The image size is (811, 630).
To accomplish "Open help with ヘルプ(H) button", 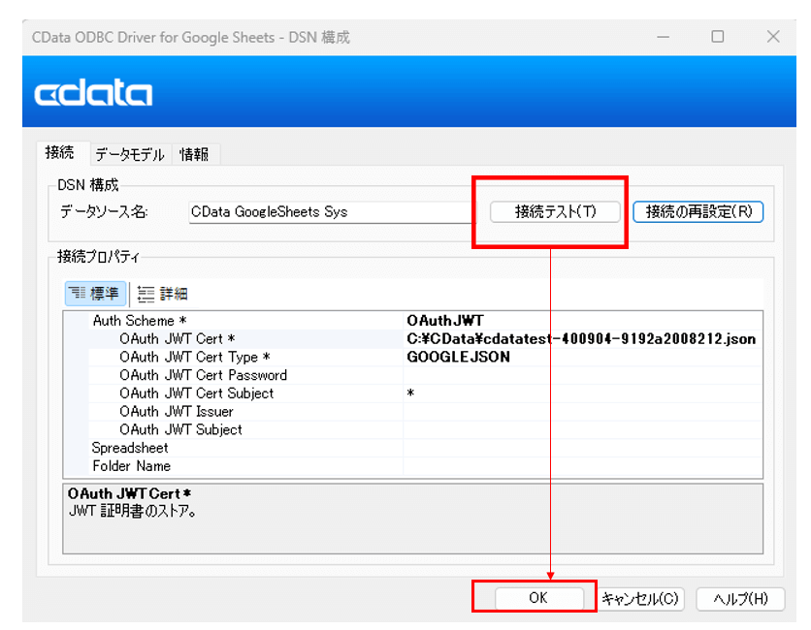I will (x=740, y=598).
